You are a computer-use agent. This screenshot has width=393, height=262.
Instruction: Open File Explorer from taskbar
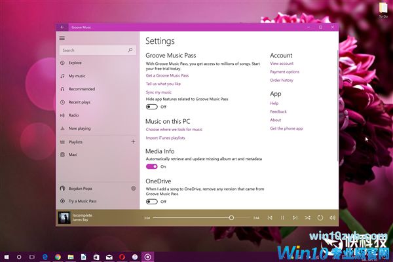pyautogui.click(x=71, y=257)
